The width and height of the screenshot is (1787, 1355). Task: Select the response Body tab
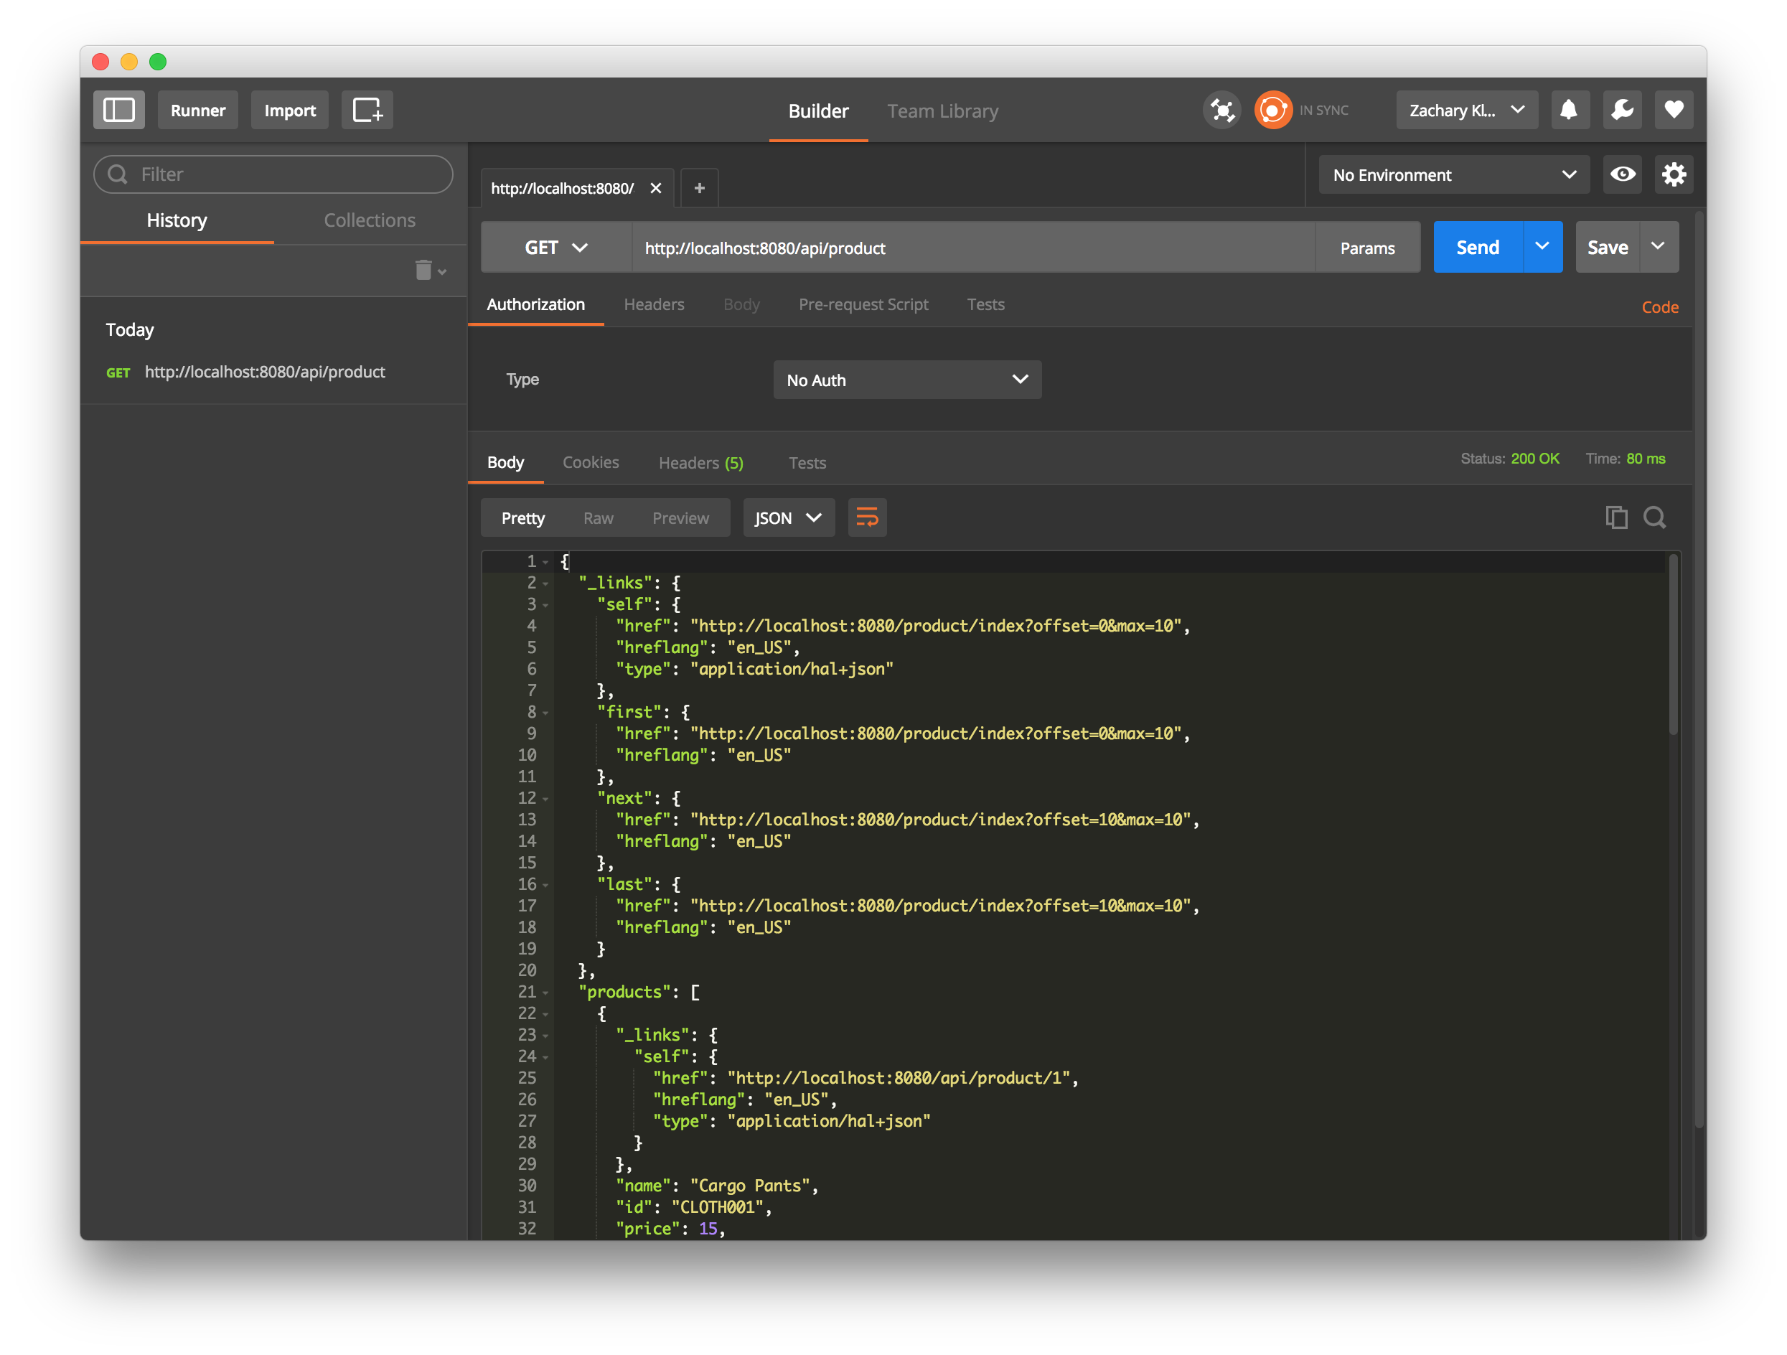(x=506, y=462)
